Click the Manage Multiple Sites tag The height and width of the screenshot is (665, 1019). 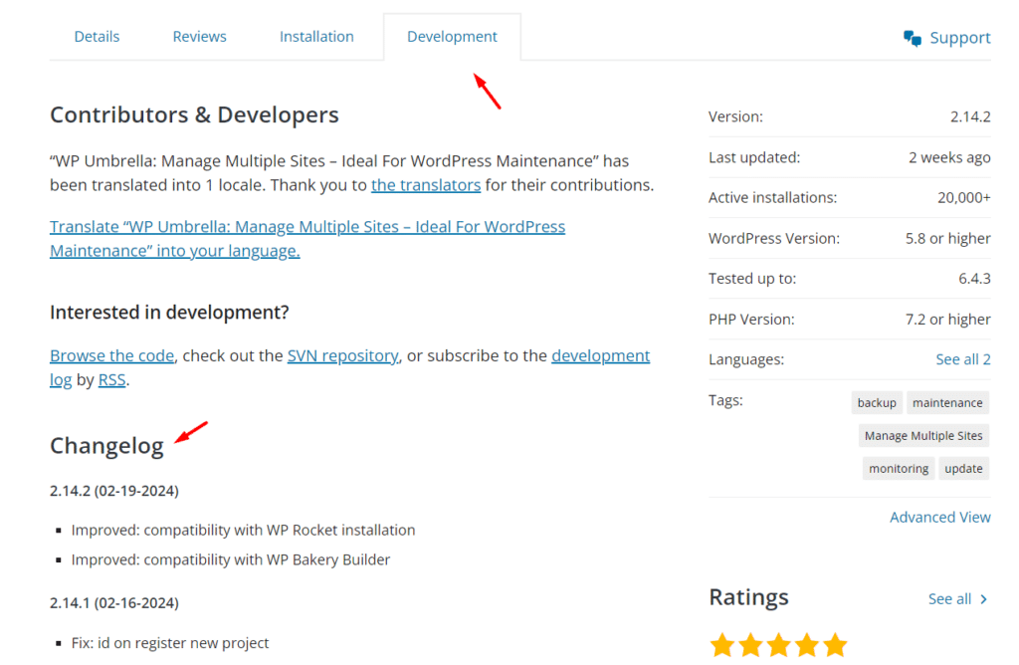click(923, 435)
